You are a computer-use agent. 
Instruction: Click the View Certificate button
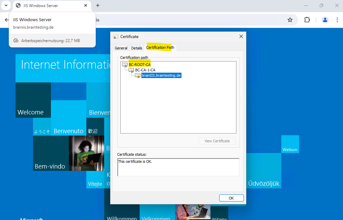click(x=217, y=141)
